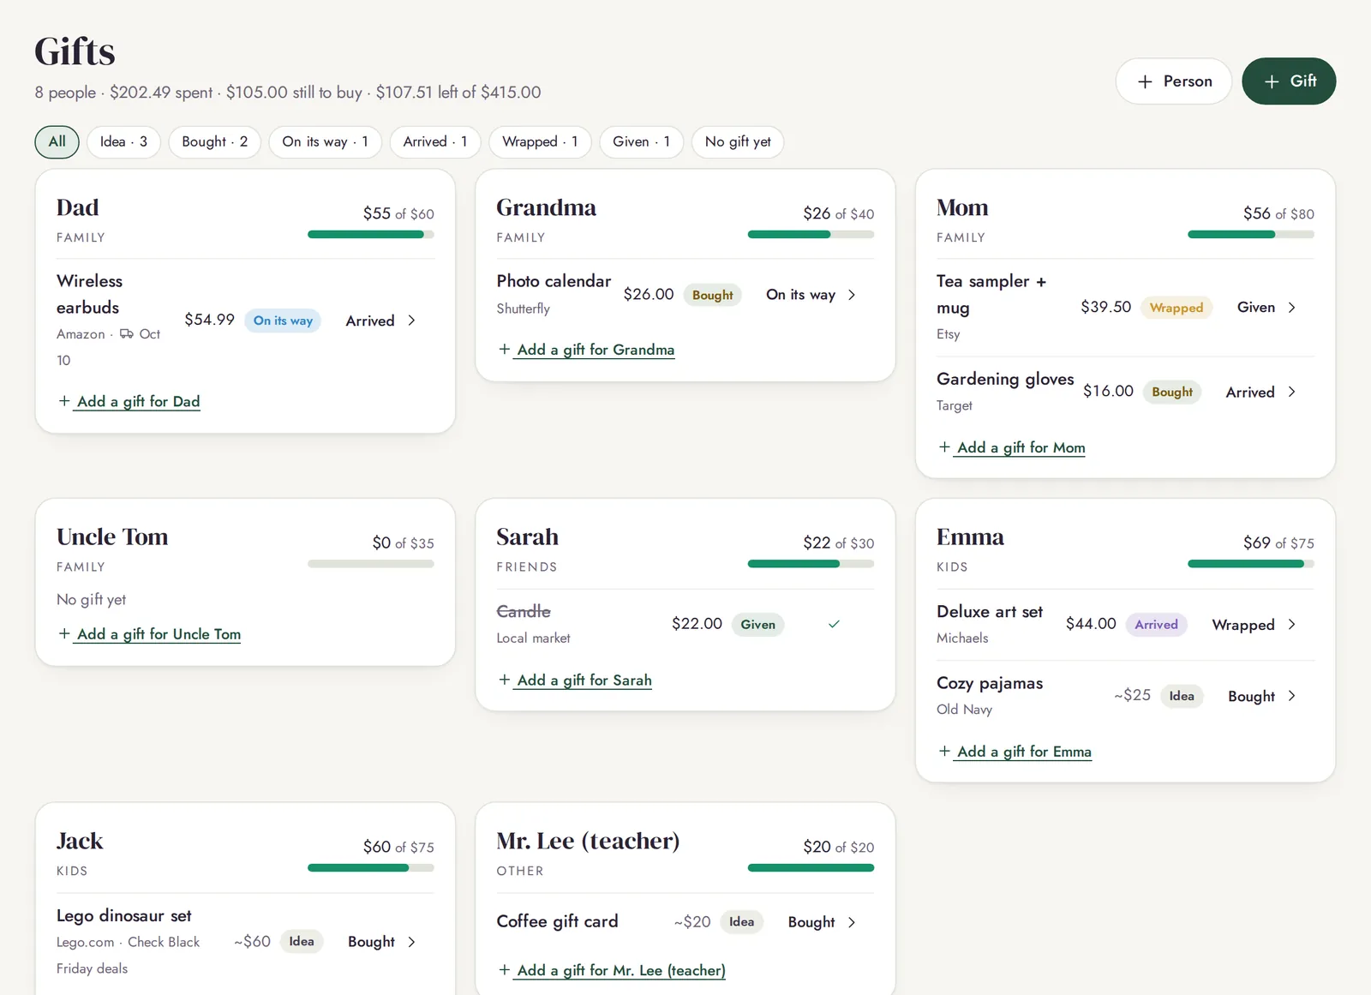Click chevron next to Tea sampler Given
This screenshot has height=995, width=1371.
pyautogui.click(x=1292, y=308)
